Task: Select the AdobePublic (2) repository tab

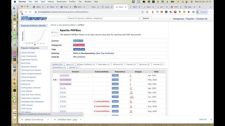Action: [x=59, y=67]
